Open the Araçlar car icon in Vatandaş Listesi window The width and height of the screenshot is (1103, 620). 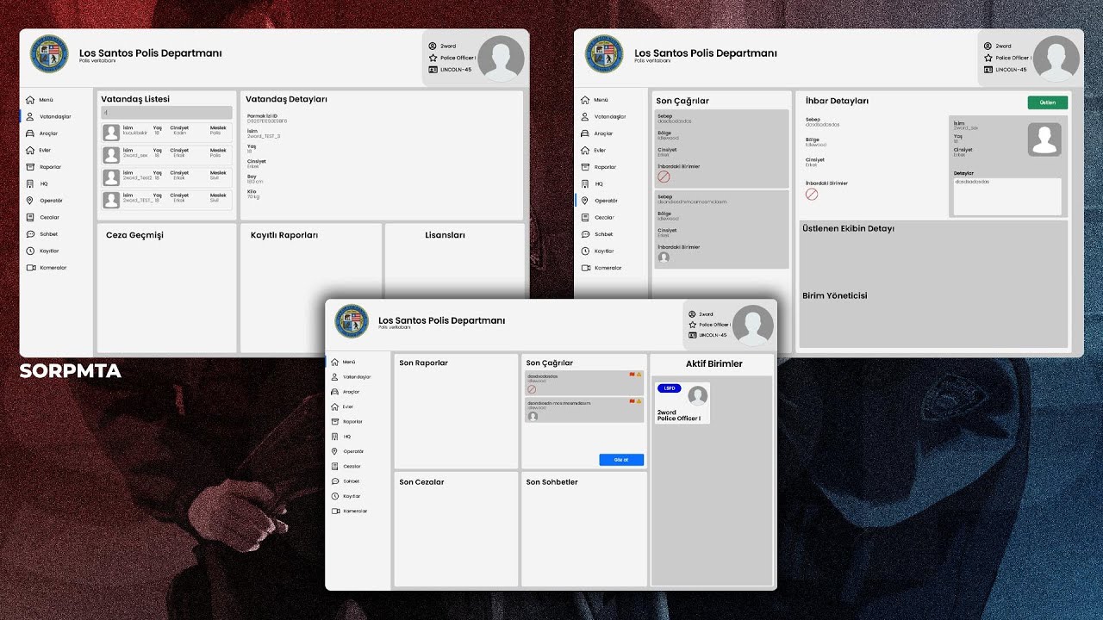(30, 133)
